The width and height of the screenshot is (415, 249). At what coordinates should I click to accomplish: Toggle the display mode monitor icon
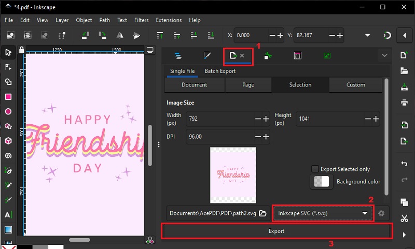[x=150, y=50]
